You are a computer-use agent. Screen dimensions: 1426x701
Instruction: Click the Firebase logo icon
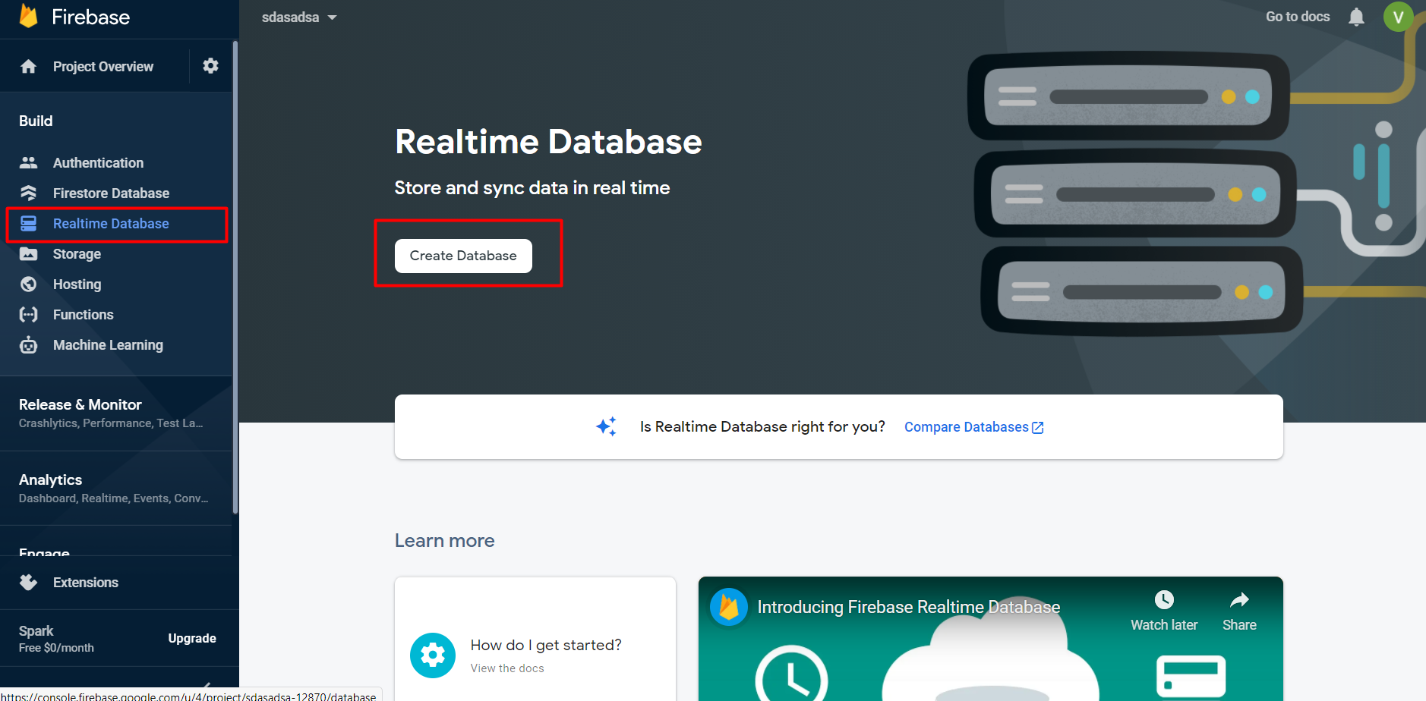pyautogui.click(x=28, y=16)
